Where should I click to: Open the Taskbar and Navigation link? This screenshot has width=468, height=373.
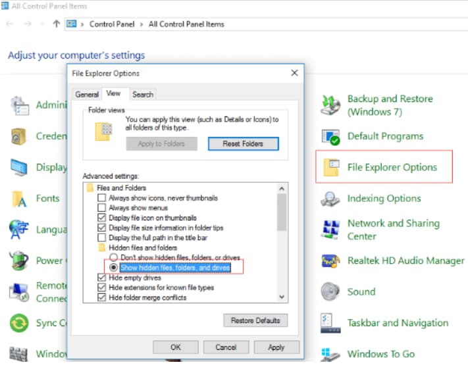[x=398, y=323]
